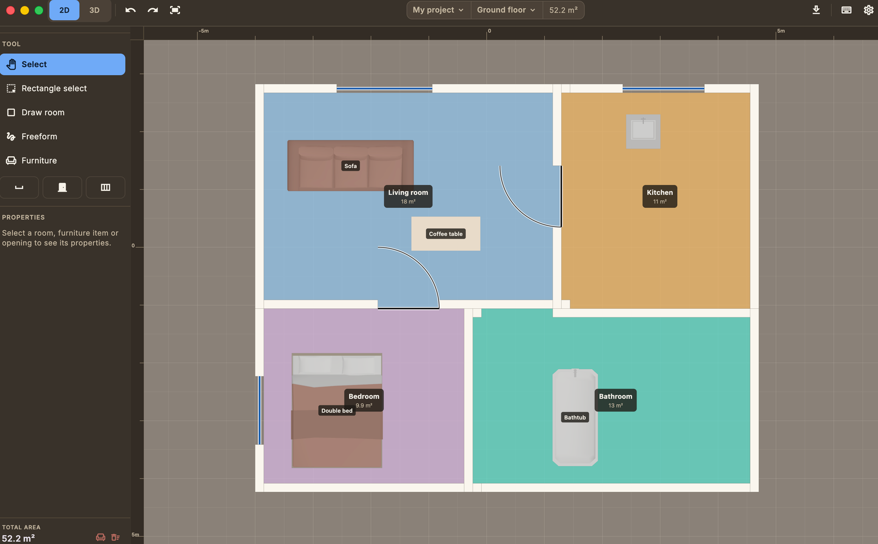Open the keyboard shortcuts icon

click(846, 10)
